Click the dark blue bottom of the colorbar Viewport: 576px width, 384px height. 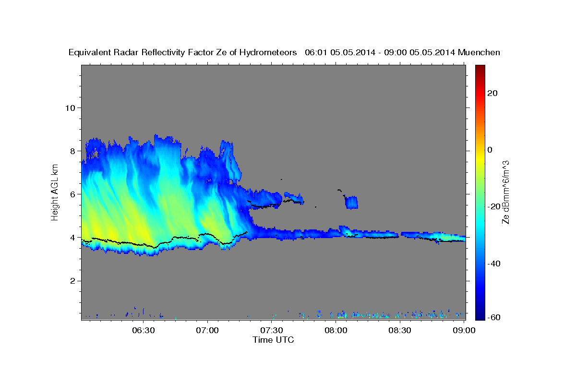(480, 314)
